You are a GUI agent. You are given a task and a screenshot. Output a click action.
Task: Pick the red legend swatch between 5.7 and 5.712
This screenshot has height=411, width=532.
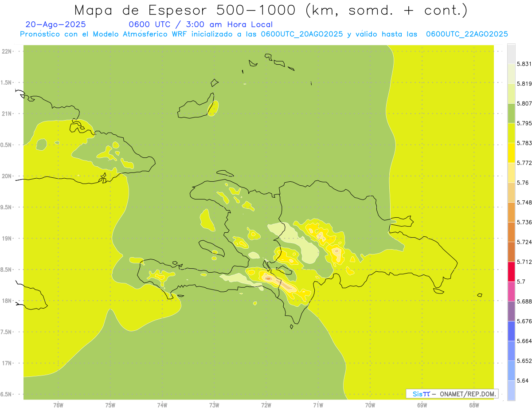pos(511,271)
